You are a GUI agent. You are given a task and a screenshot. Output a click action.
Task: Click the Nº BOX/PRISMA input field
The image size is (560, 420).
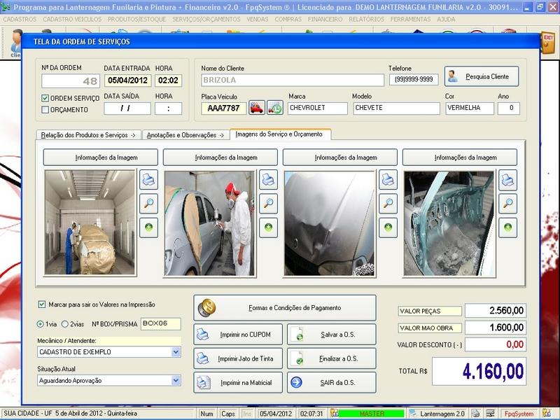point(160,324)
